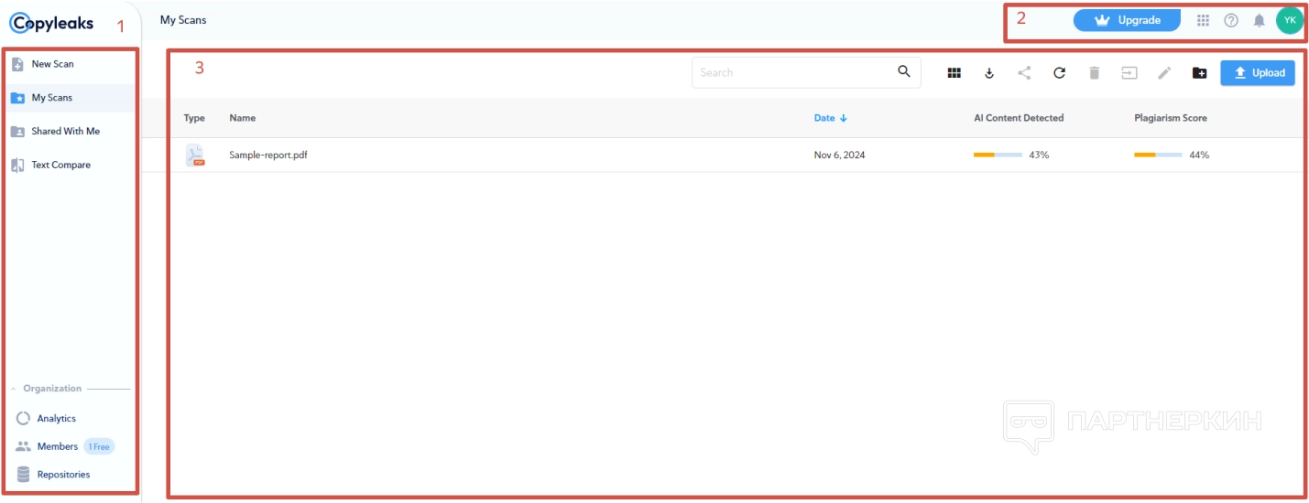Open the help question mark
Screen dimensions: 1309x503
point(1231,20)
